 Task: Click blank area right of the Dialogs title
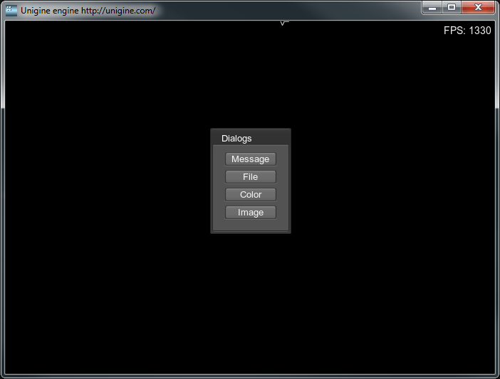[274, 138]
